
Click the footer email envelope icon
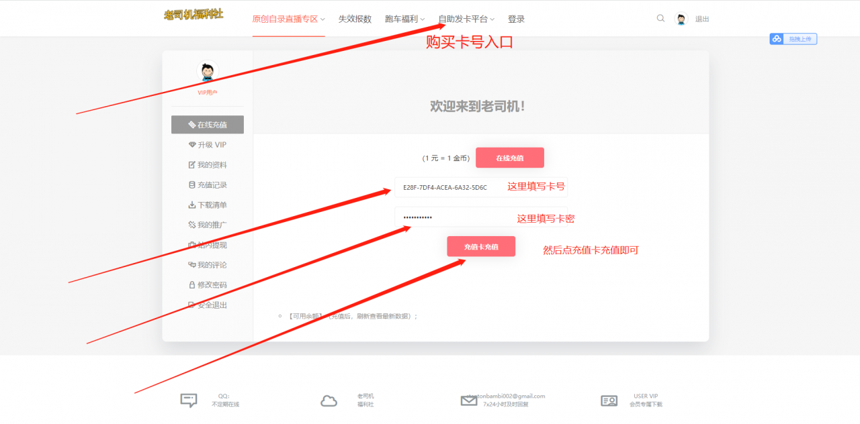[x=469, y=401]
